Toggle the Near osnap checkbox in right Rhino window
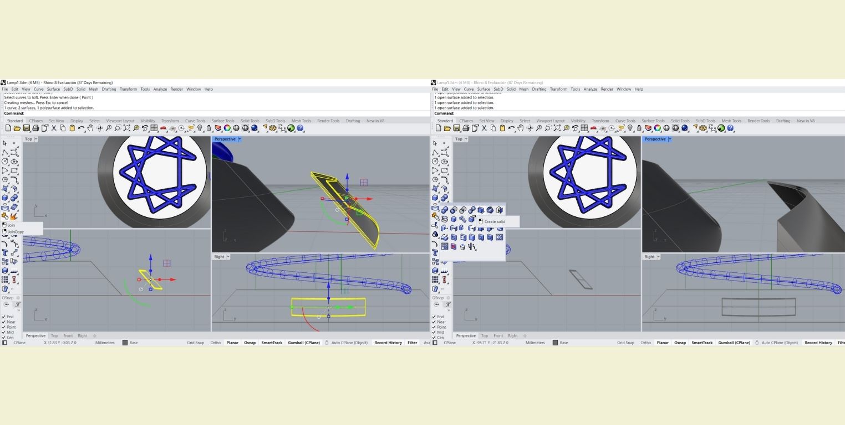 tap(434, 322)
